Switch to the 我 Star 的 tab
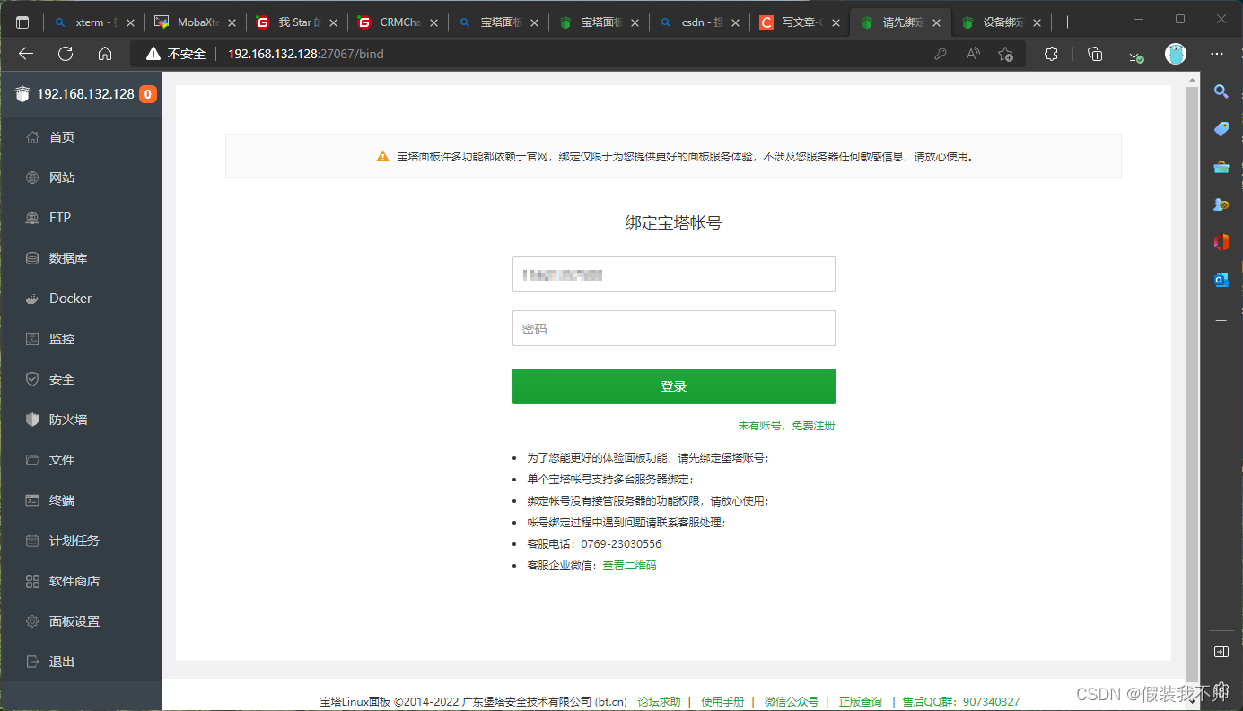1243x711 pixels. coord(297,22)
